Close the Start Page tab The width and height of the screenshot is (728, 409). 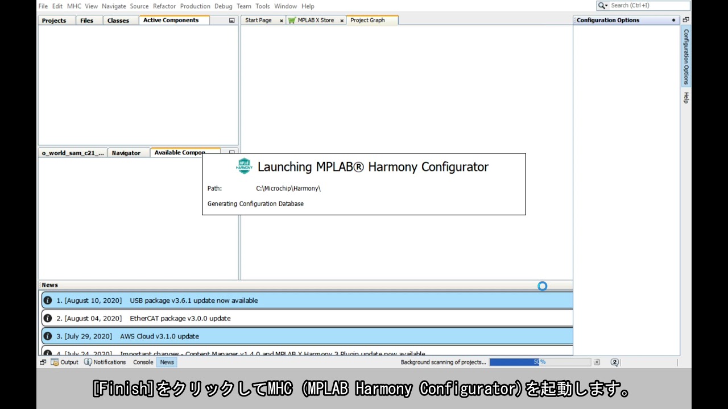tap(282, 21)
